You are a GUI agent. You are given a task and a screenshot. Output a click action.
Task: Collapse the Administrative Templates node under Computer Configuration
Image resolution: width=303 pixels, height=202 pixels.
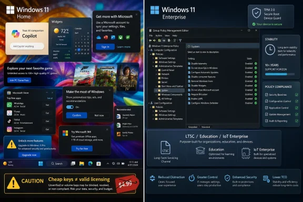pyautogui.click(x=154, y=66)
